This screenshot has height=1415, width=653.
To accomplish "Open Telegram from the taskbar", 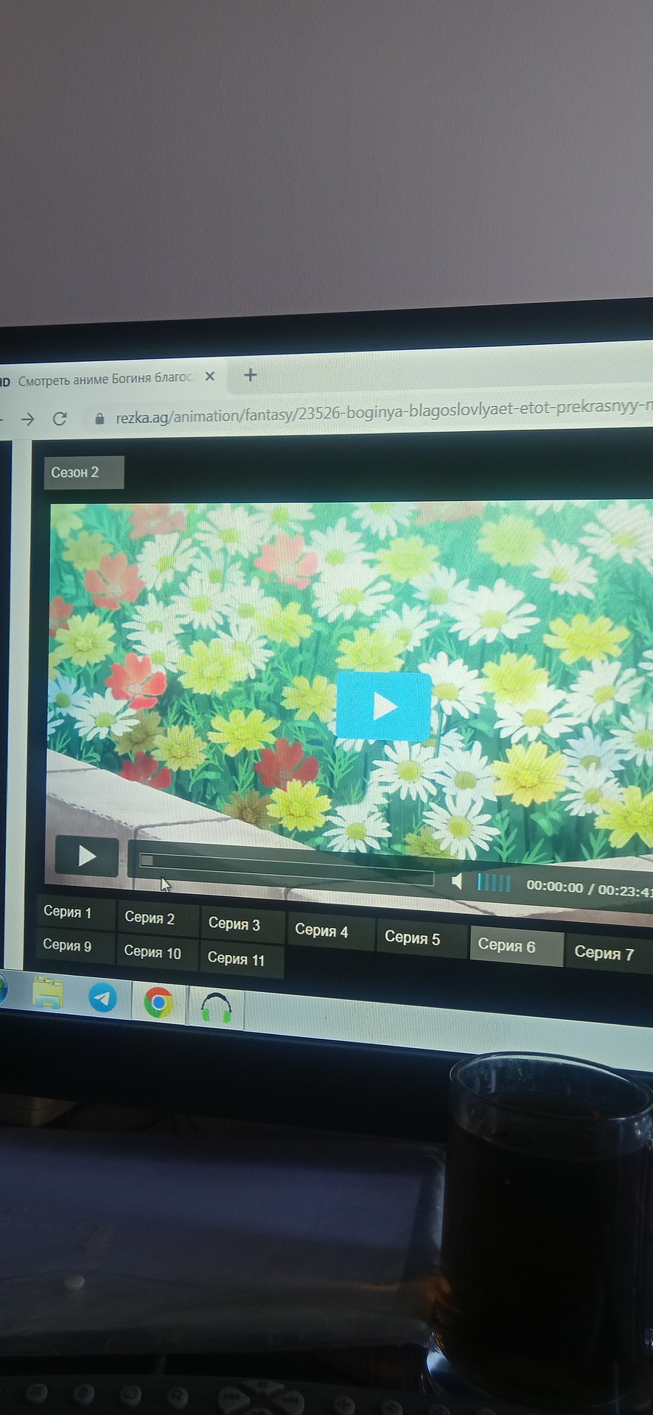I will pyautogui.click(x=102, y=998).
